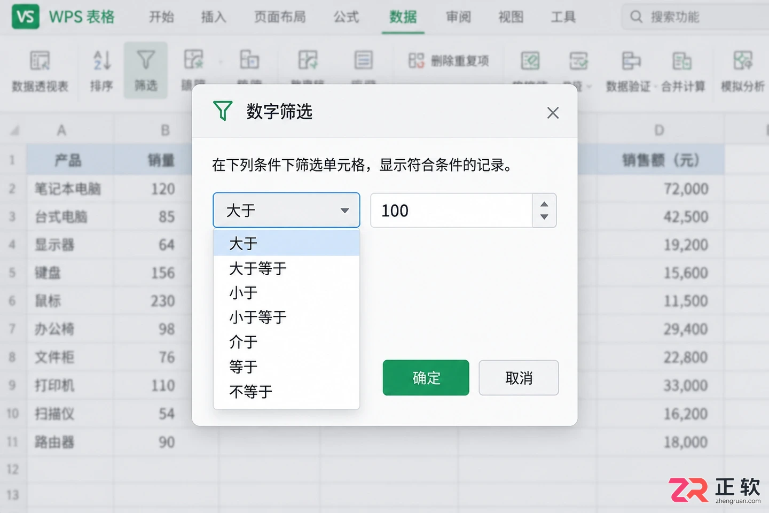769x513 pixels.
Task: Choose 不等于 from the list
Action: click(x=286, y=392)
